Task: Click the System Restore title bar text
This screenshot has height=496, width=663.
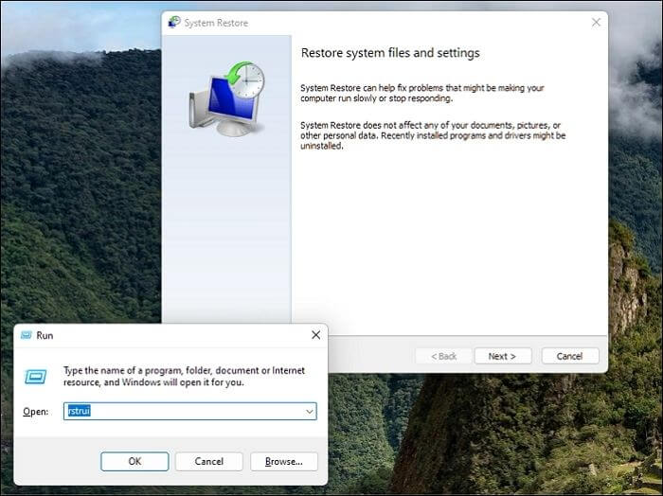Action: 216,23
